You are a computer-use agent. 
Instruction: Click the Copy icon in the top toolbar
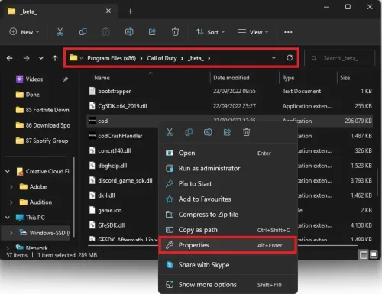click(83, 32)
